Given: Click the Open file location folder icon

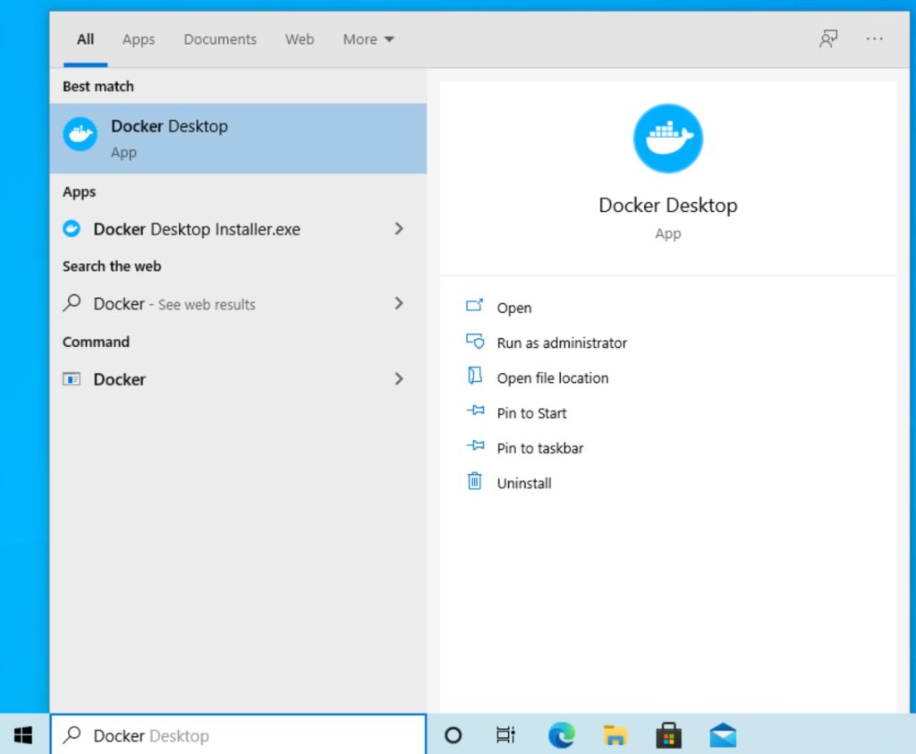Looking at the screenshot, I should (x=474, y=376).
